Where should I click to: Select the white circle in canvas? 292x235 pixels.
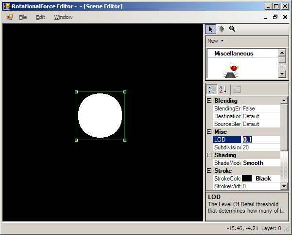pos(100,116)
